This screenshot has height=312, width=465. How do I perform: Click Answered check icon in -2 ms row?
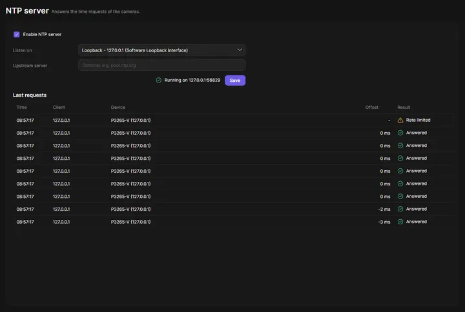(x=400, y=209)
